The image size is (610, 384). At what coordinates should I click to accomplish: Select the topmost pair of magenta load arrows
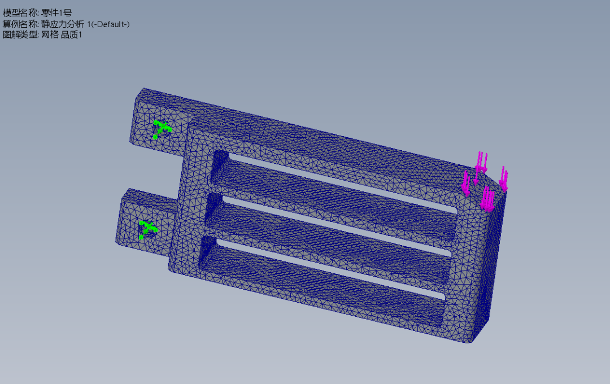[x=481, y=162]
